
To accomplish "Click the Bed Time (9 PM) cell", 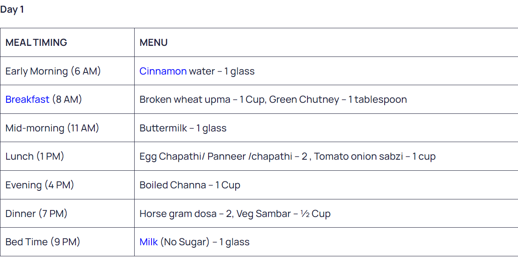I will click(67, 242).
